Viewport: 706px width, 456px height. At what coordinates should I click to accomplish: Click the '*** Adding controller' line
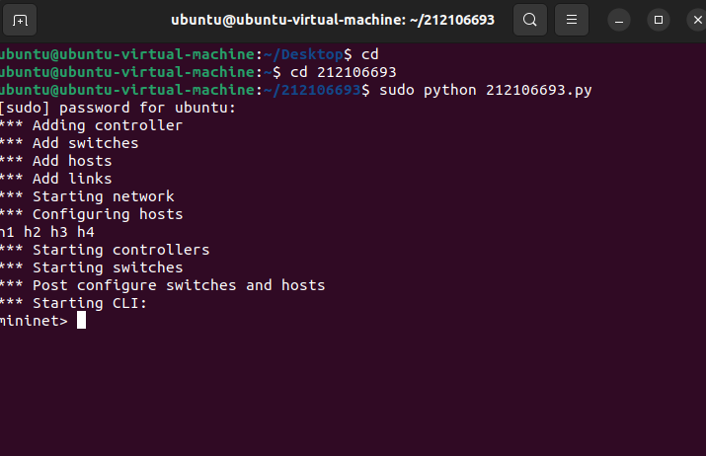[x=92, y=125]
